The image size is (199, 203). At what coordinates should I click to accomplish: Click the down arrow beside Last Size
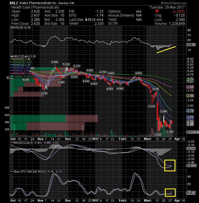point(86,20)
